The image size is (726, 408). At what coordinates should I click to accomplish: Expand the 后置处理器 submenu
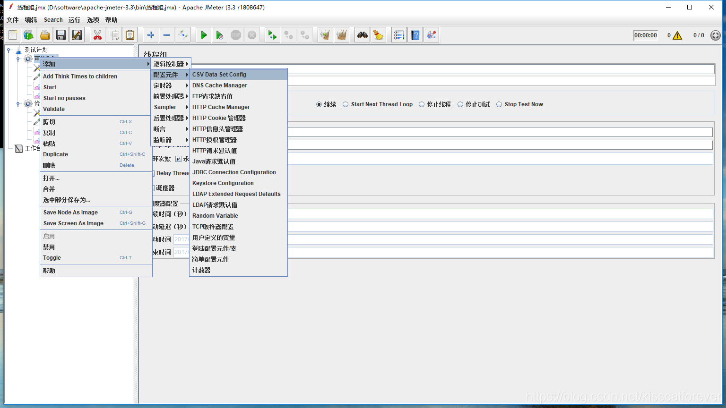tap(170, 118)
